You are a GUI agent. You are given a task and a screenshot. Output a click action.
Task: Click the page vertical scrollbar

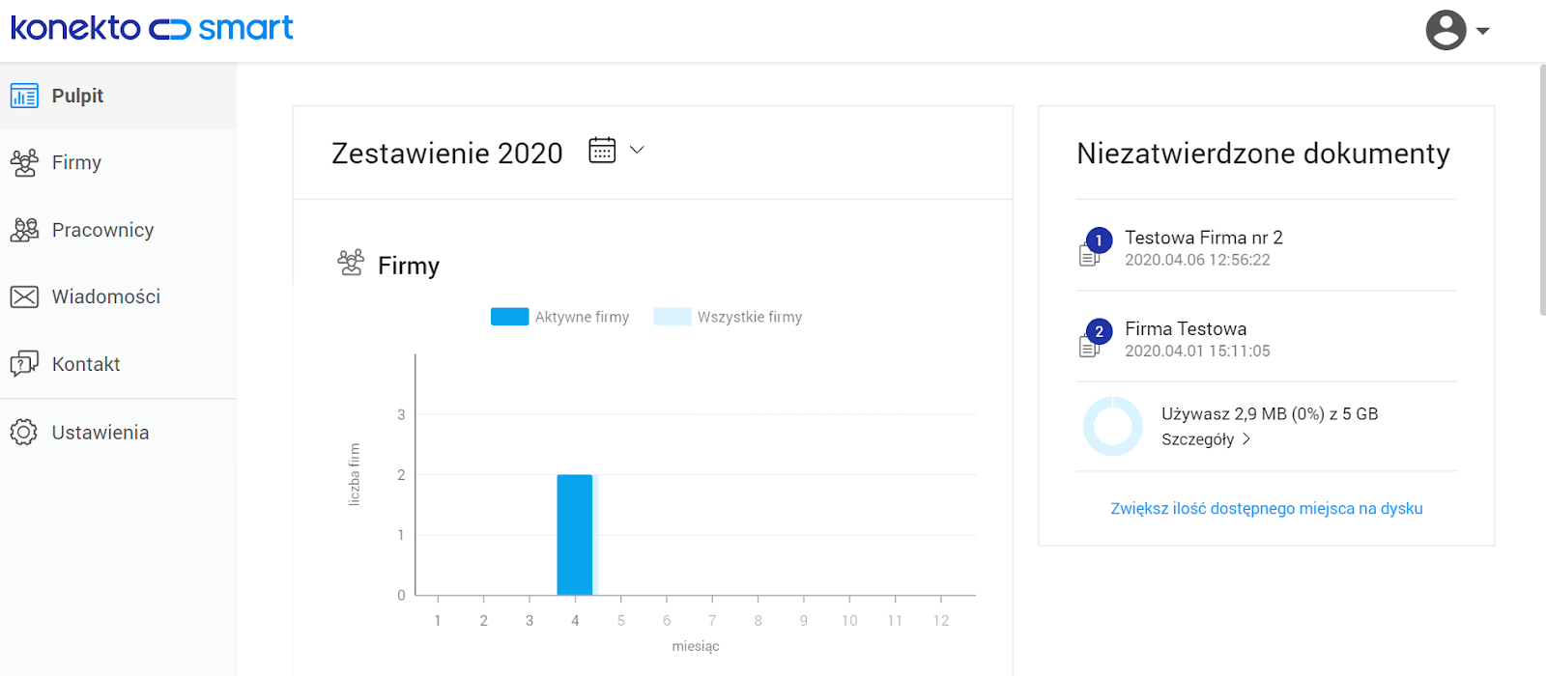tap(1542, 189)
